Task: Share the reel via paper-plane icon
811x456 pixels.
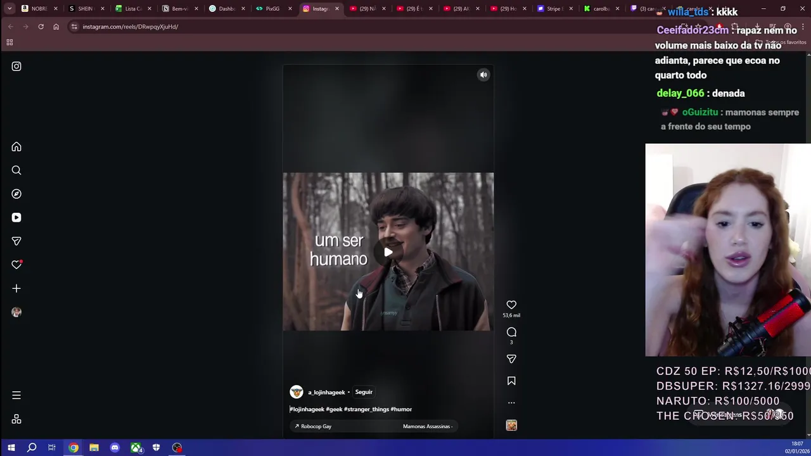Action: click(x=511, y=359)
